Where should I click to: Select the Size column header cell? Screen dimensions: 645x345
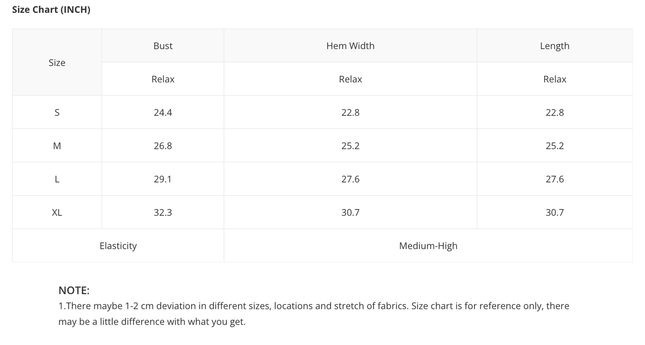[x=57, y=62]
